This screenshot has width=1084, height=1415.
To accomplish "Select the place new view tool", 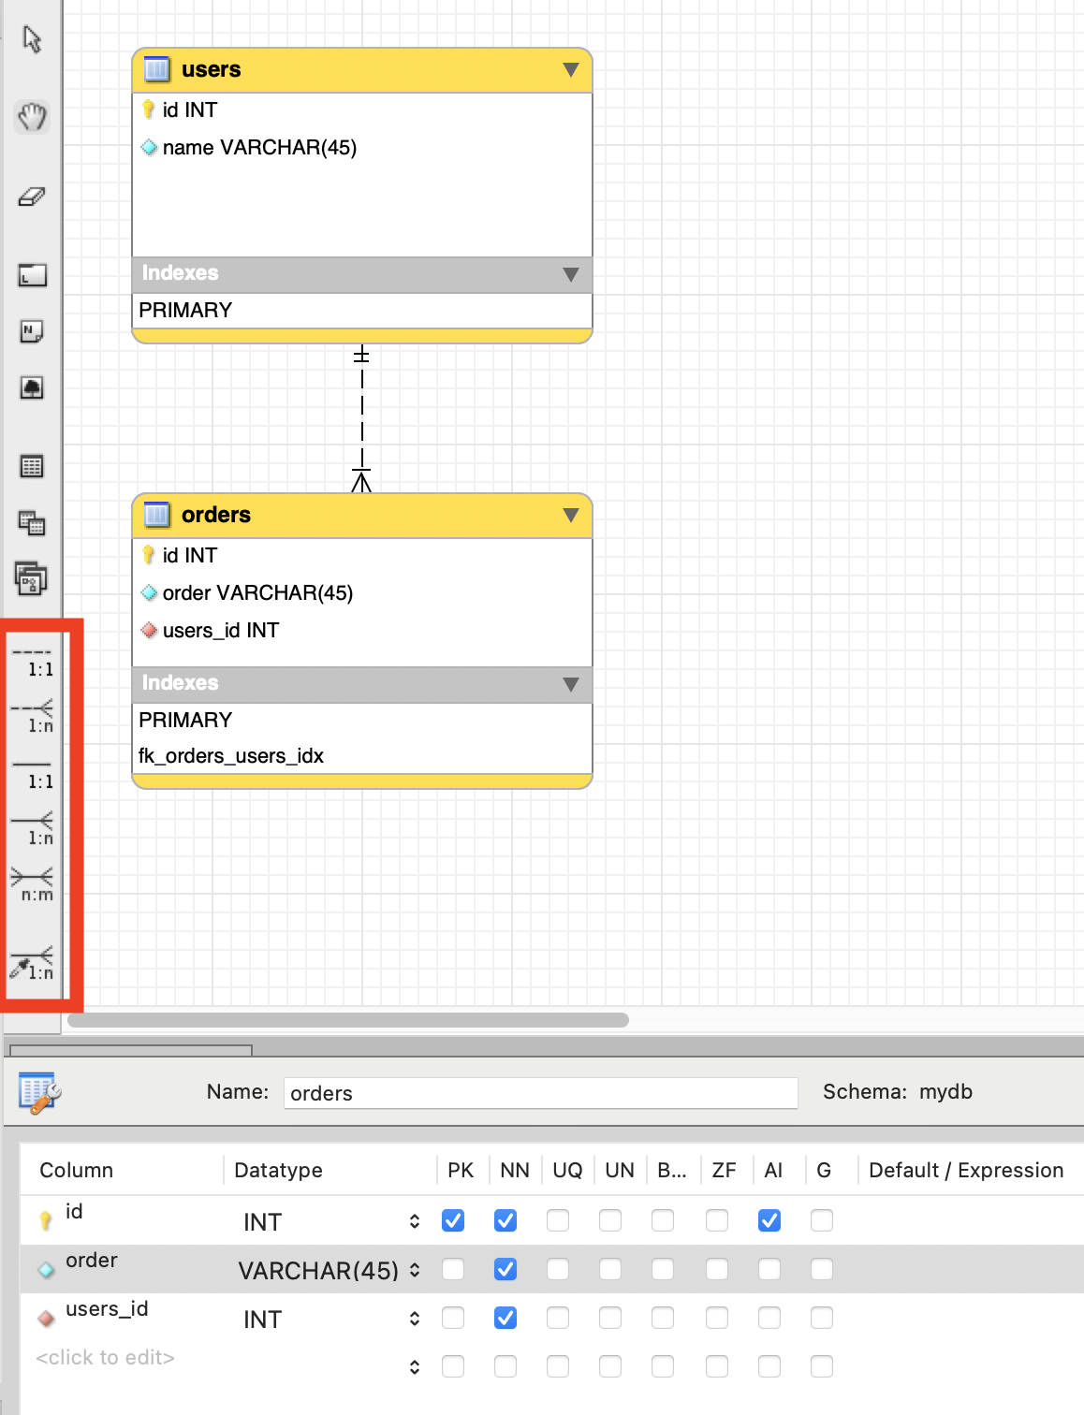I will 32,522.
